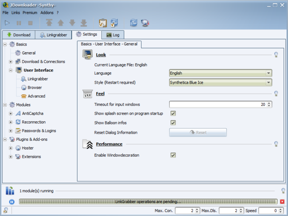The image size is (288, 216).
Task: Select the Settings tab
Action: pyautogui.click(x=86, y=35)
